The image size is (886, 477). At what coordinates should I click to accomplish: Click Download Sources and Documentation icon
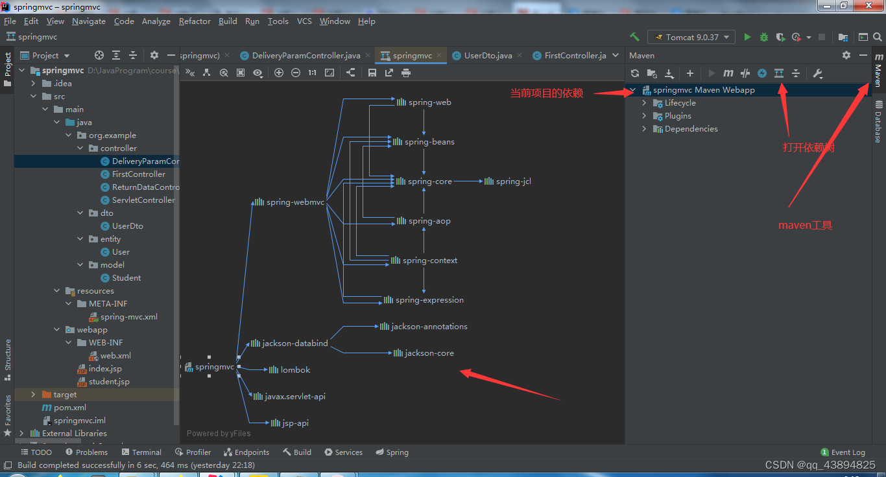coord(669,73)
